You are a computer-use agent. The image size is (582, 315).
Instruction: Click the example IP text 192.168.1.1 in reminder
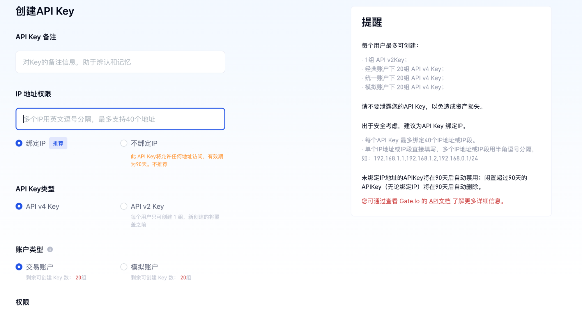pyautogui.click(x=397, y=158)
